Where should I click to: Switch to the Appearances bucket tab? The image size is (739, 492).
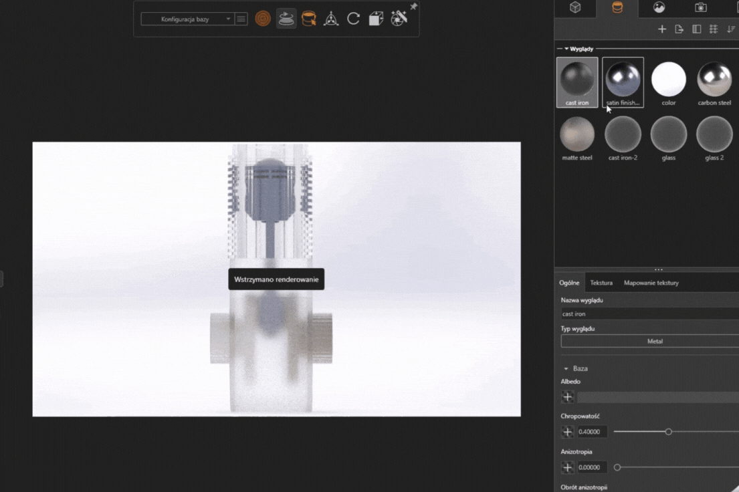click(617, 7)
